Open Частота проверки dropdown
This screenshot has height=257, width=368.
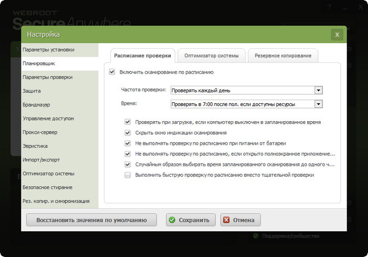[x=247, y=90]
